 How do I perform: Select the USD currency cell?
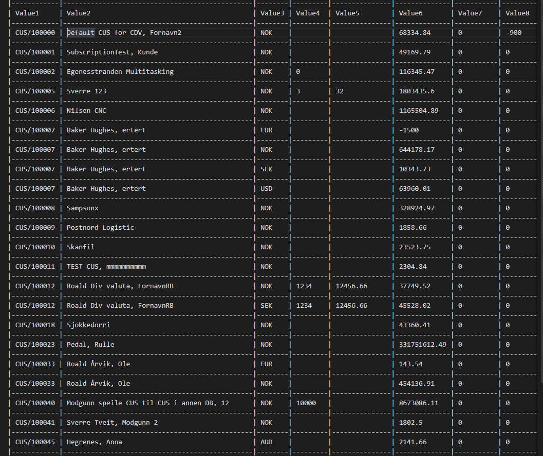tap(266, 189)
